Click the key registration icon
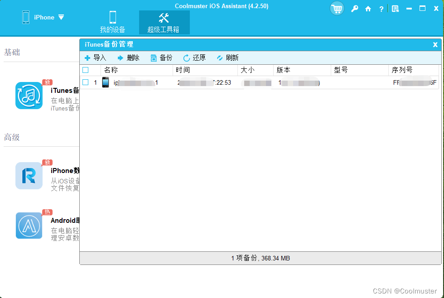The width and height of the screenshot is (444, 298). click(x=354, y=9)
